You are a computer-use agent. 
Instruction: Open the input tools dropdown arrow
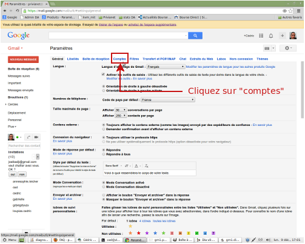pyautogui.click(x=273, y=48)
